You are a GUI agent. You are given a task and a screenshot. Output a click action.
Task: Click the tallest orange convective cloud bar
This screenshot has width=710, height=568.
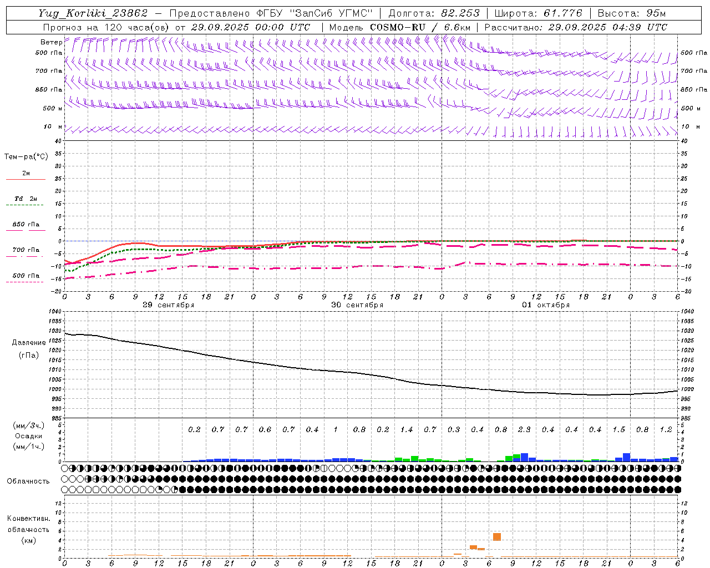coord(496,536)
